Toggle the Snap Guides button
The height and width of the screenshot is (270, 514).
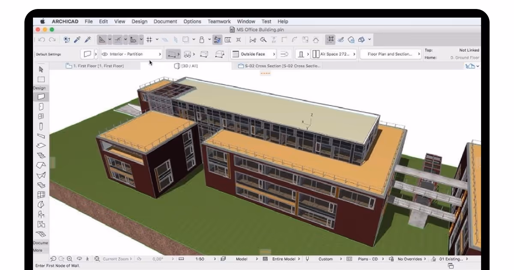click(117, 40)
